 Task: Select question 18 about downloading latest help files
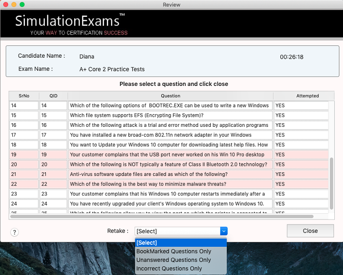click(170, 145)
